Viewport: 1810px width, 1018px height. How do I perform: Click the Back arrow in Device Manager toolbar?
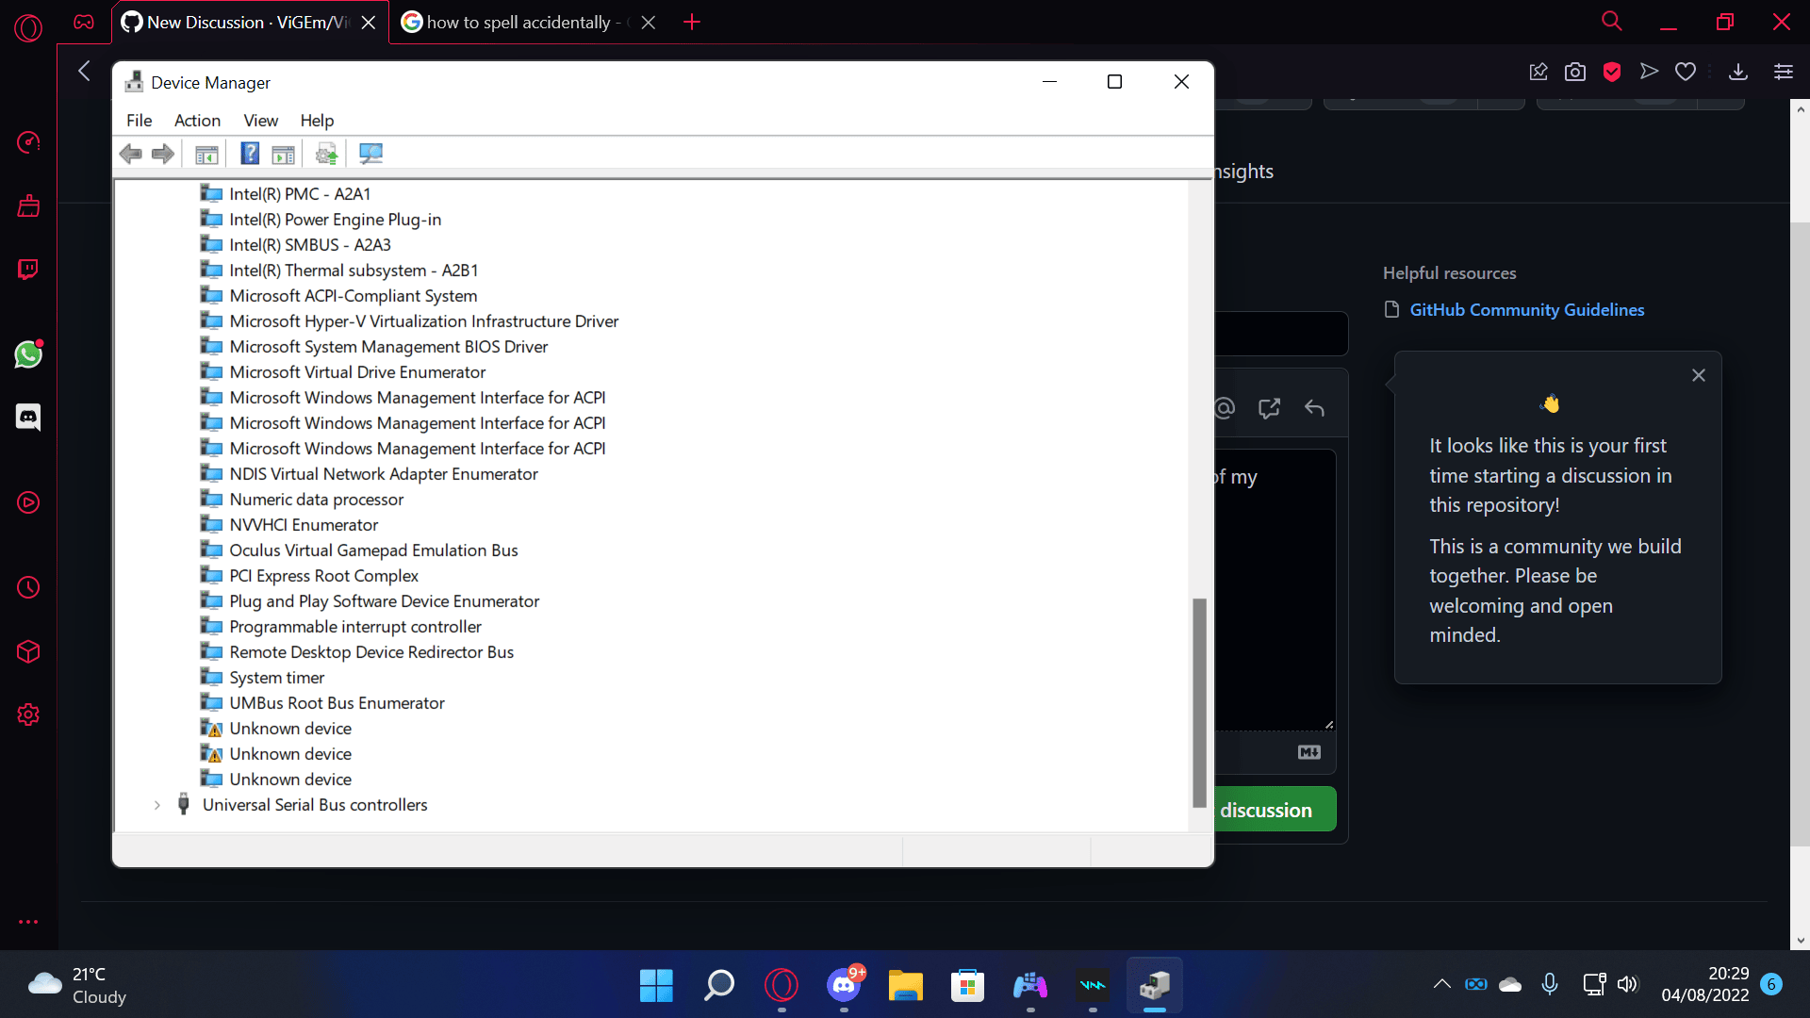click(131, 154)
